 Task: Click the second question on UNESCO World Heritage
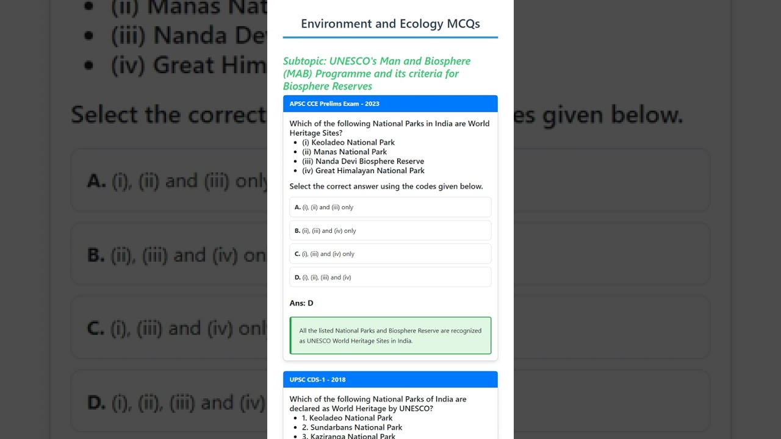[x=378, y=404]
